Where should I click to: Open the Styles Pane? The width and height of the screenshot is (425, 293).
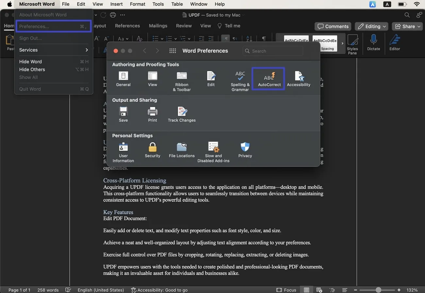pos(353,43)
